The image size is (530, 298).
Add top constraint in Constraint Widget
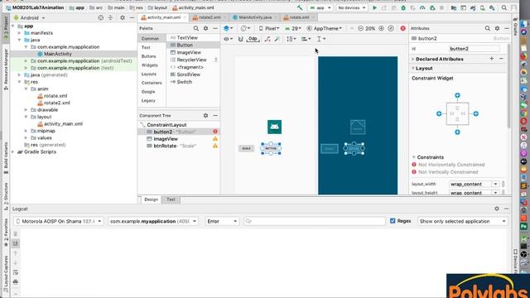pos(457,95)
